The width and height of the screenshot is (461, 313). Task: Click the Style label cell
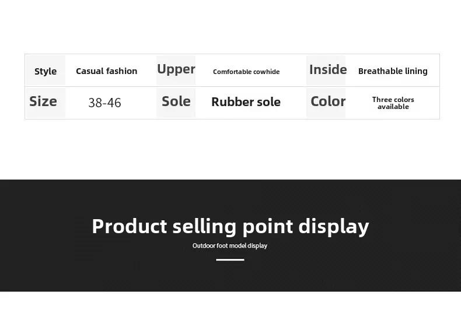coord(46,71)
